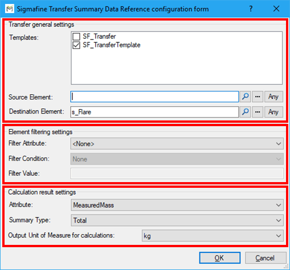Click the help question mark in title bar
This screenshot has height=270, width=290.
pos(251,9)
